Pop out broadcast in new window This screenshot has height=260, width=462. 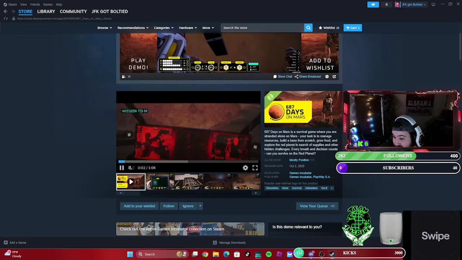tap(334, 77)
